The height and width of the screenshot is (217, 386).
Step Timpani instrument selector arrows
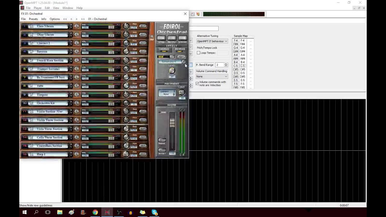point(71,95)
